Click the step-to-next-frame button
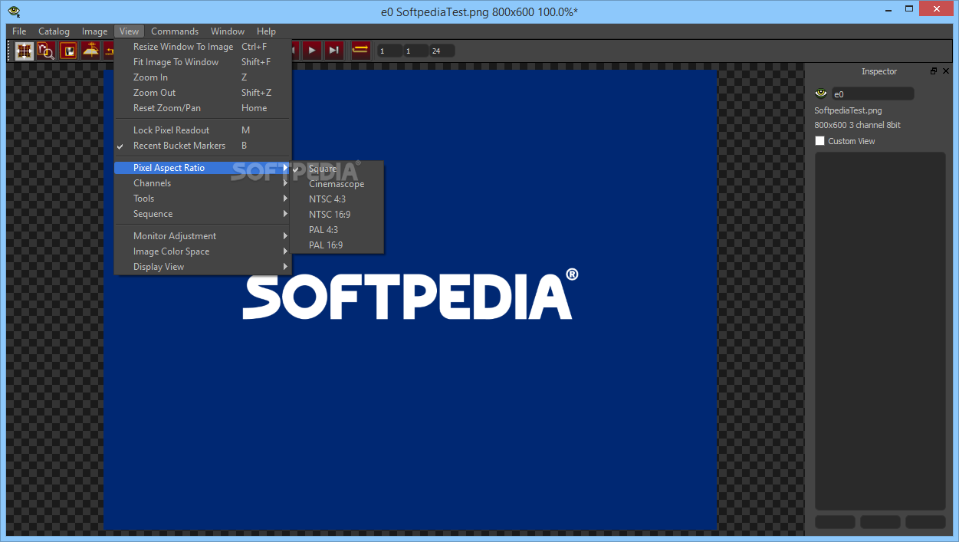Screen dimensions: 959x542 pyautogui.click(x=333, y=51)
